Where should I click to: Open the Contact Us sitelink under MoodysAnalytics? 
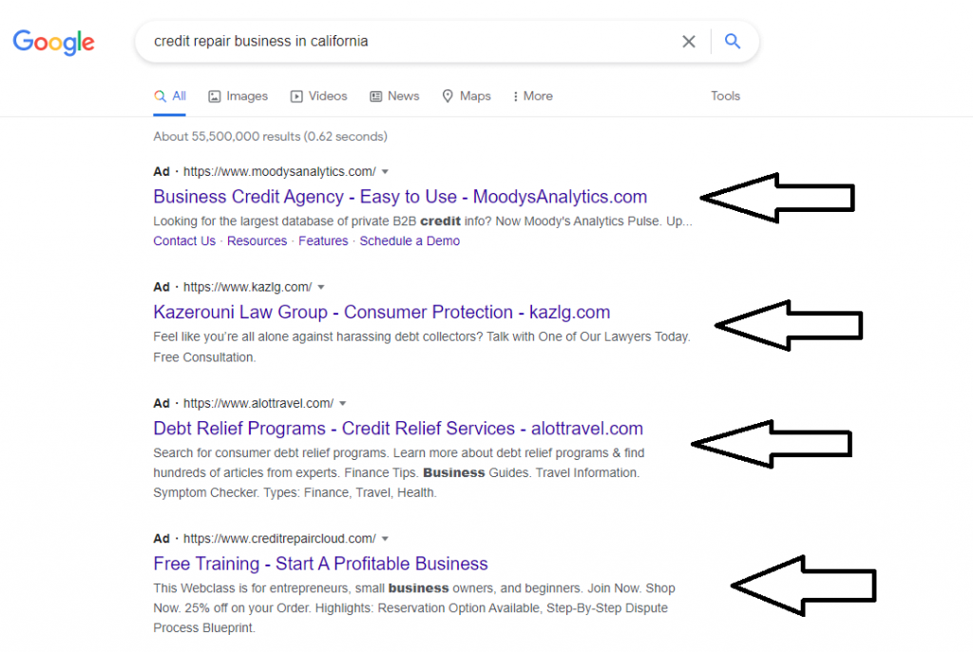click(x=183, y=240)
